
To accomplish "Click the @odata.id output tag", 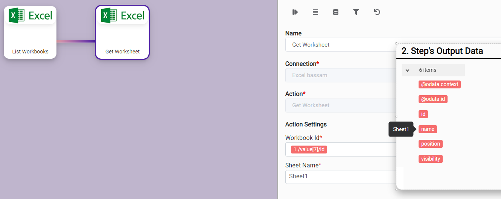I will pos(433,99).
